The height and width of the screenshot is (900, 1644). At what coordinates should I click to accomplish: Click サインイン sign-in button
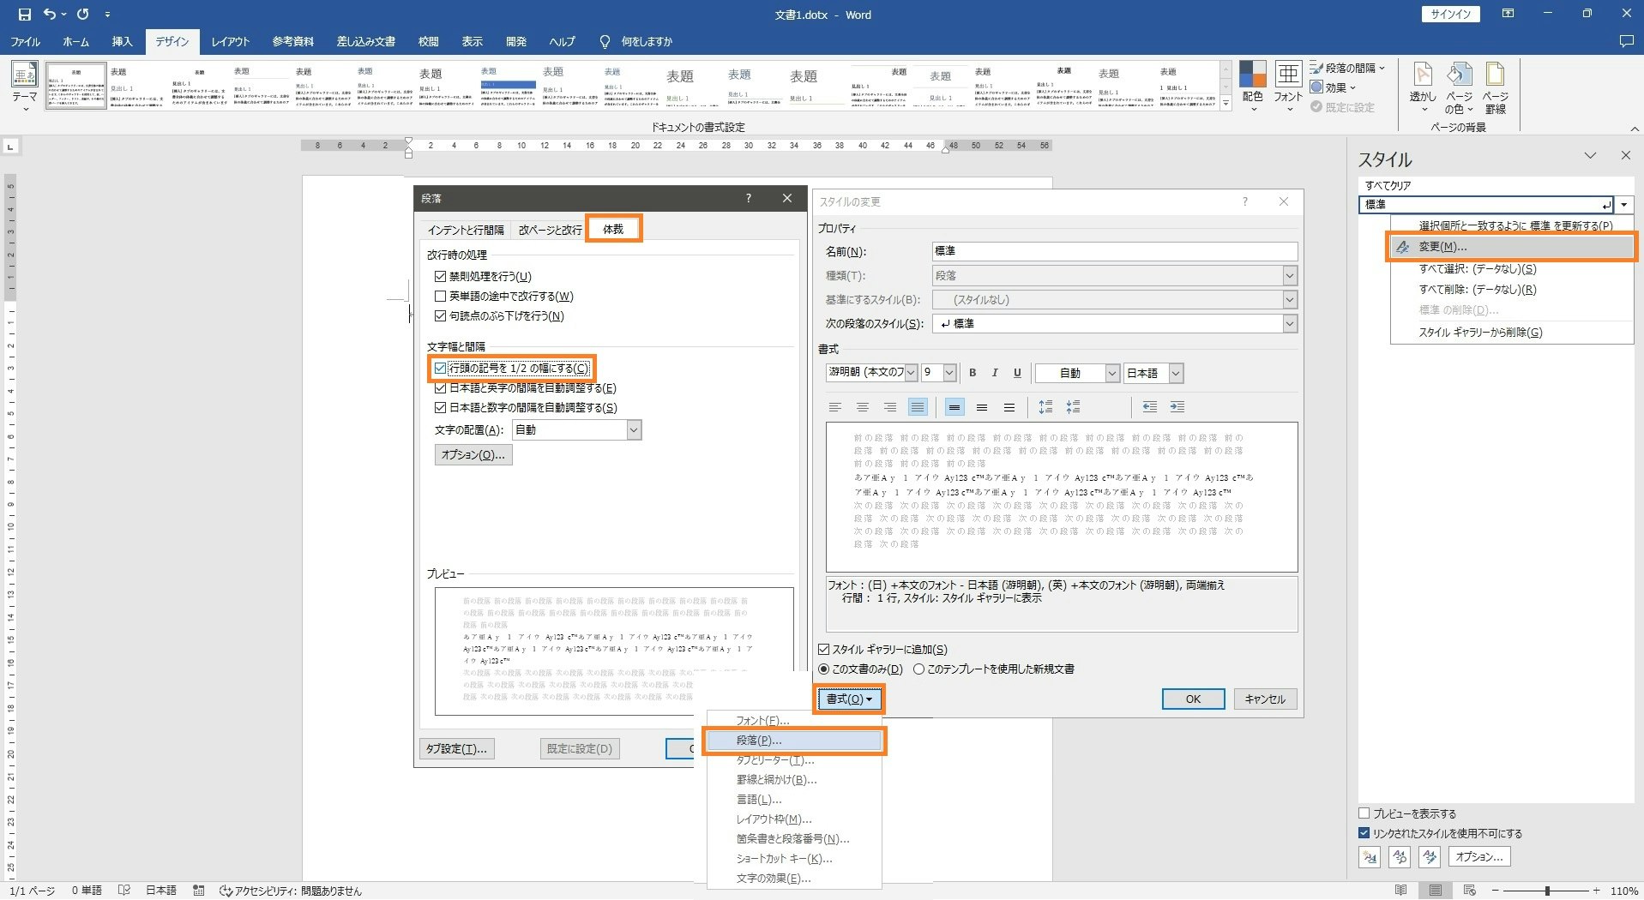[1451, 14]
